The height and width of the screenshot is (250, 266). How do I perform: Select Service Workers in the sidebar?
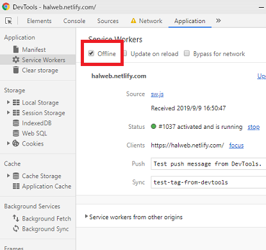tap(38, 60)
